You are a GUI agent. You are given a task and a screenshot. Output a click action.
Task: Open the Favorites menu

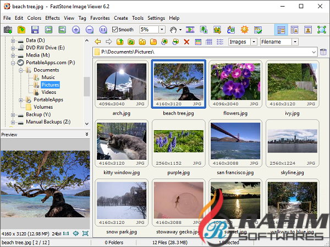click(x=100, y=18)
